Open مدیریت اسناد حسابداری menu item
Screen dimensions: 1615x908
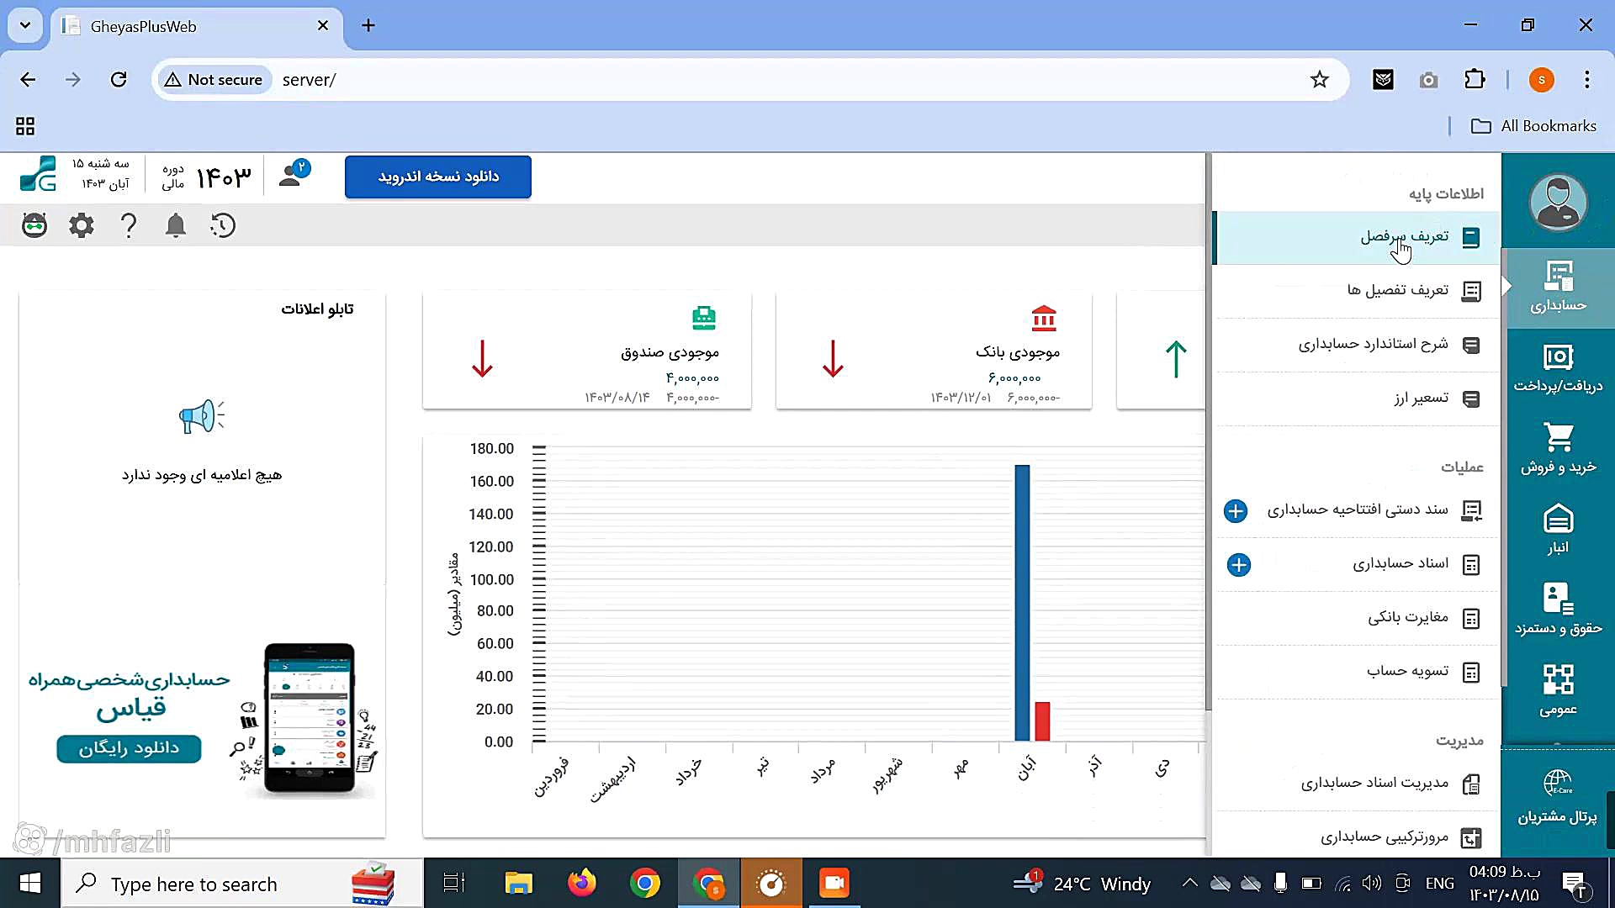[1357, 784]
